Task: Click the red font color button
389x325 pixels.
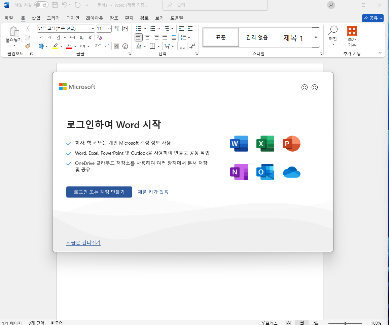Action: pyautogui.click(x=69, y=46)
